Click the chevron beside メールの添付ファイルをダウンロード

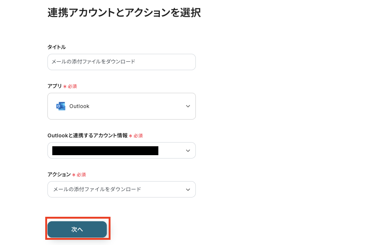(x=188, y=189)
